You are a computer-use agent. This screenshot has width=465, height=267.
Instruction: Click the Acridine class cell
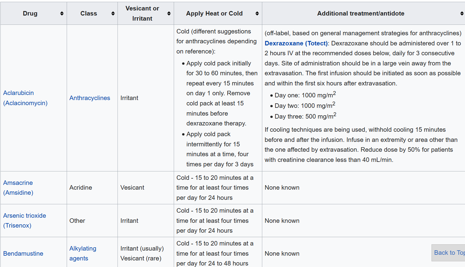click(81, 188)
